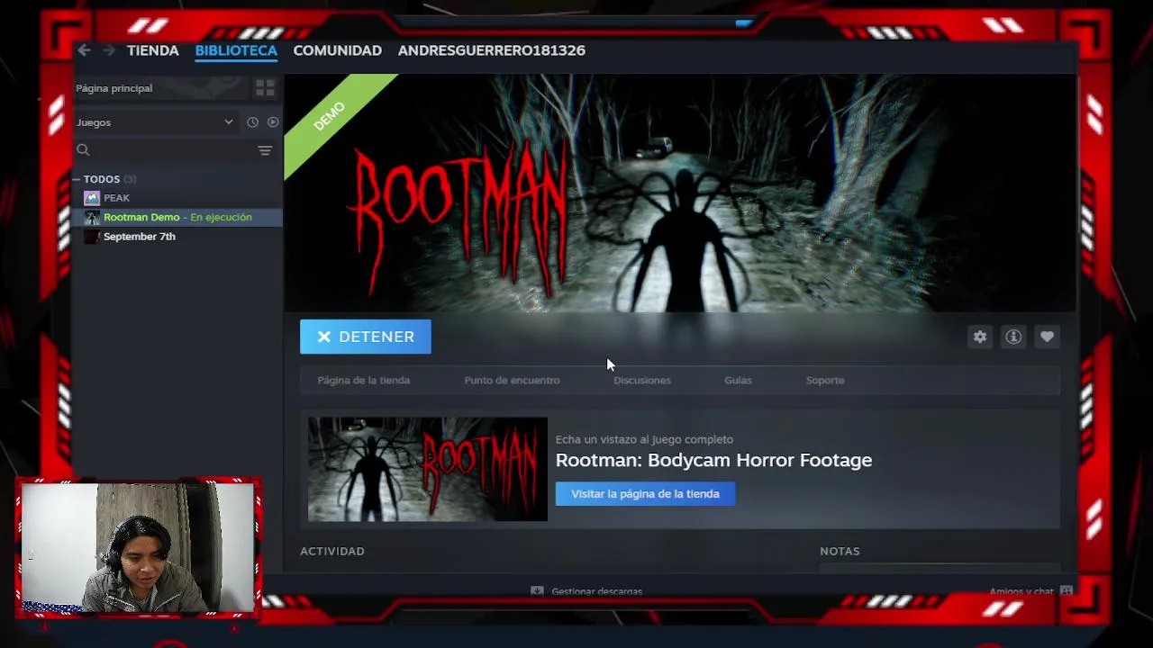Open the TIENDA menu

[x=153, y=50]
